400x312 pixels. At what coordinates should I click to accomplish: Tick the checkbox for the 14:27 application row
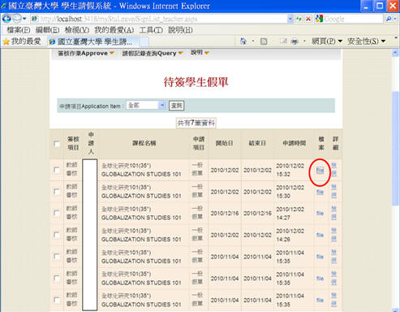tap(57, 213)
